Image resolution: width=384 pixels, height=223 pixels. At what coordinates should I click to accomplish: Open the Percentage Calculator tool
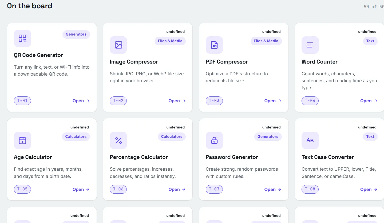pyautogui.click(x=177, y=189)
